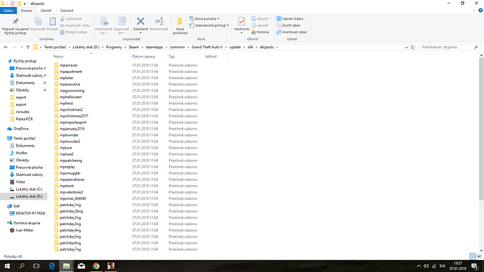484x272 pixels.
Task: Open Jednoduchý prístup dropdown
Action: [x=209, y=25]
